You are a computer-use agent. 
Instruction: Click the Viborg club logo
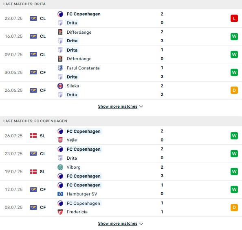click(60, 167)
